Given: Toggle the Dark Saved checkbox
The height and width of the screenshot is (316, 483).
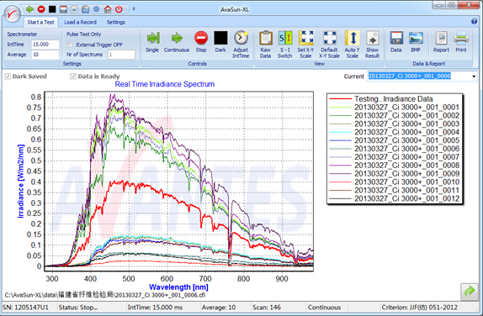Looking at the screenshot, I should tap(8, 76).
